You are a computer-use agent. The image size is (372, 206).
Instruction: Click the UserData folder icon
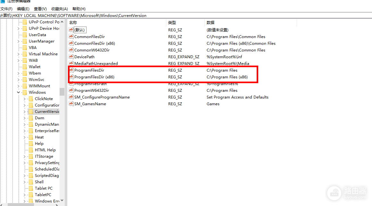point(25,35)
